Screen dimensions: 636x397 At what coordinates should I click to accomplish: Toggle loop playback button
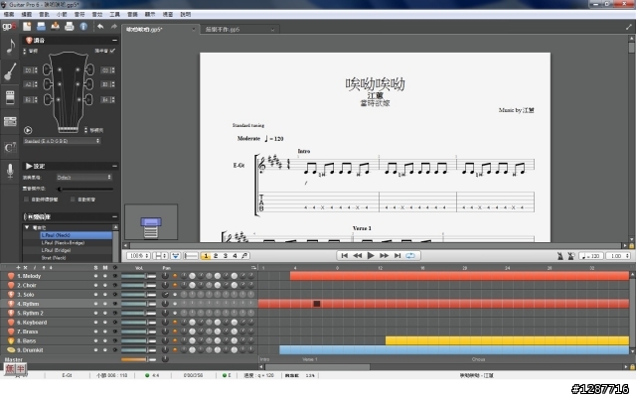click(410, 256)
